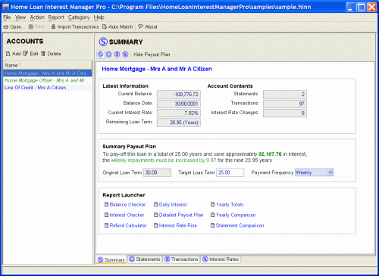Screen dimensions: 379x276
Task: Launch the Refund Calculator report
Action: coord(128,225)
